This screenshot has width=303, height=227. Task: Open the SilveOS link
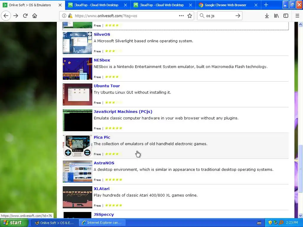[x=102, y=34]
